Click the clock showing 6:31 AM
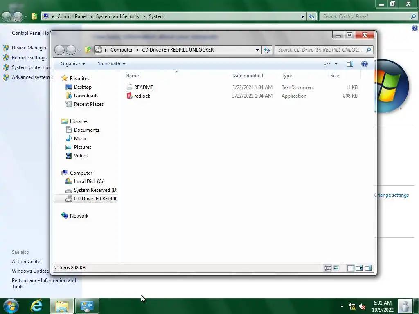Screen dimensions: 419x314 [x=383, y=303]
